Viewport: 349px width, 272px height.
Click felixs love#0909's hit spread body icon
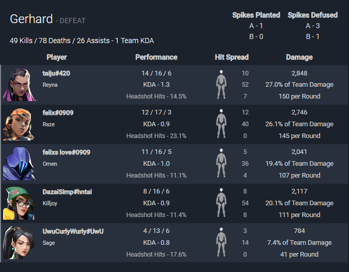click(x=221, y=163)
